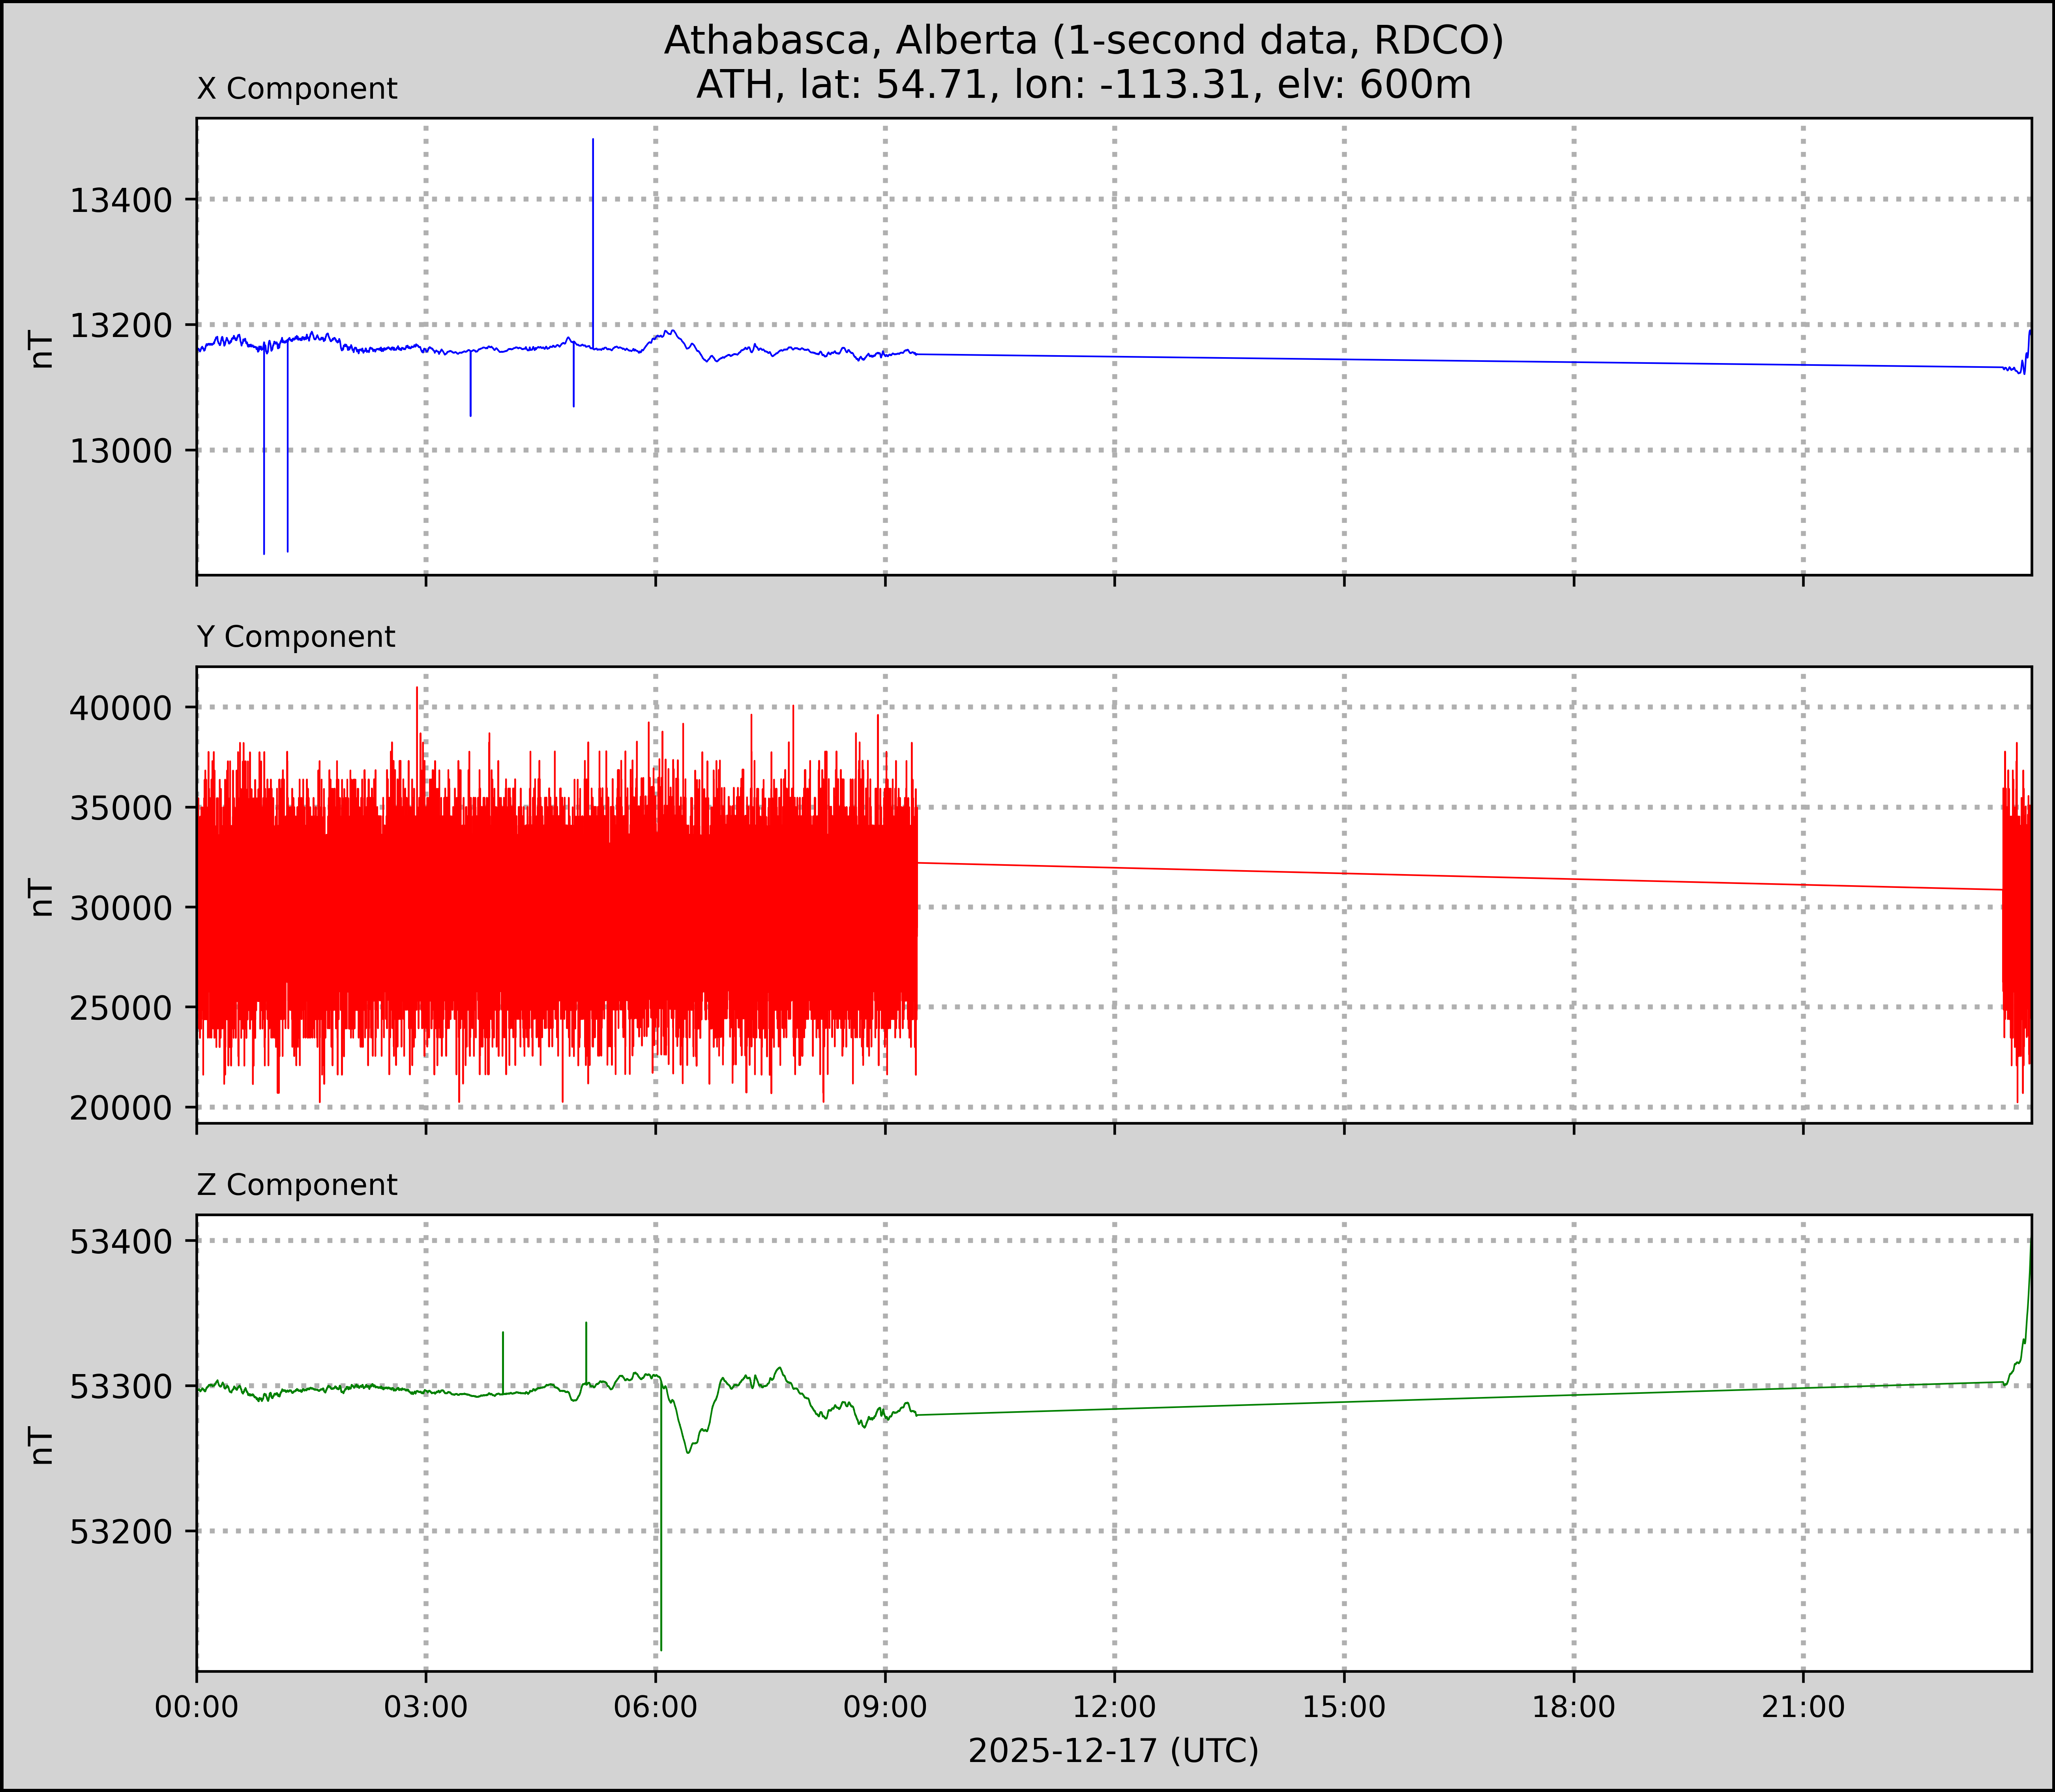
Task: Click the 13400 tick in X plot
Action: click(121, 201)
